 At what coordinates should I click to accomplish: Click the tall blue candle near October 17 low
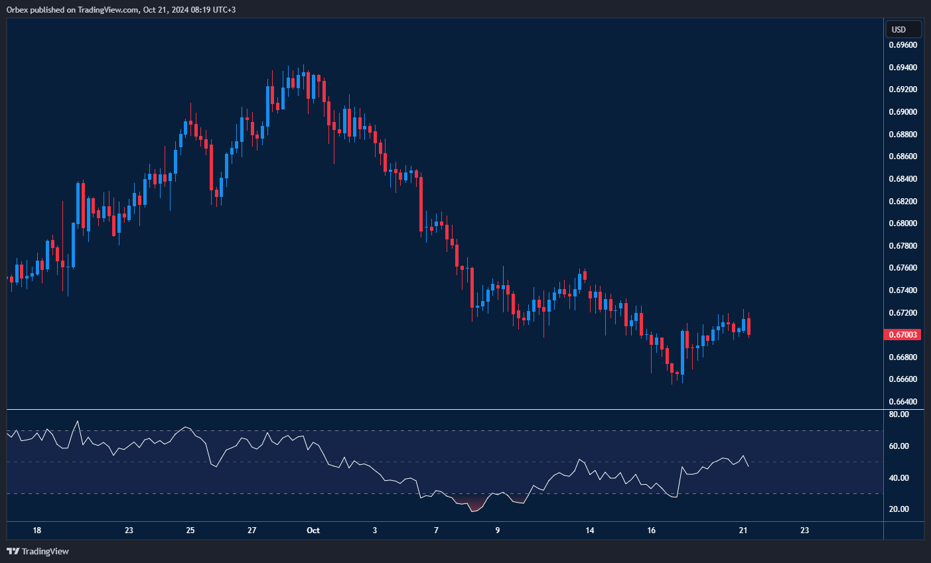(x=682, y=353)
